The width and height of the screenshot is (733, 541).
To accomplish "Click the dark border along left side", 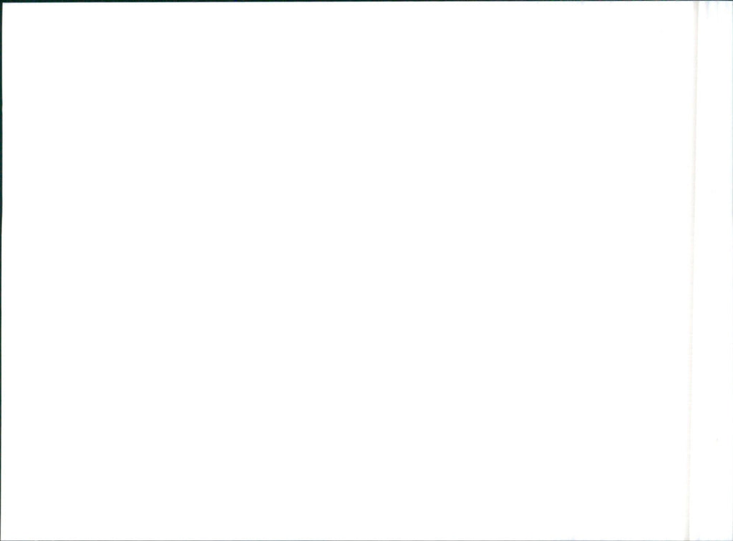I will tap(1, 271).
